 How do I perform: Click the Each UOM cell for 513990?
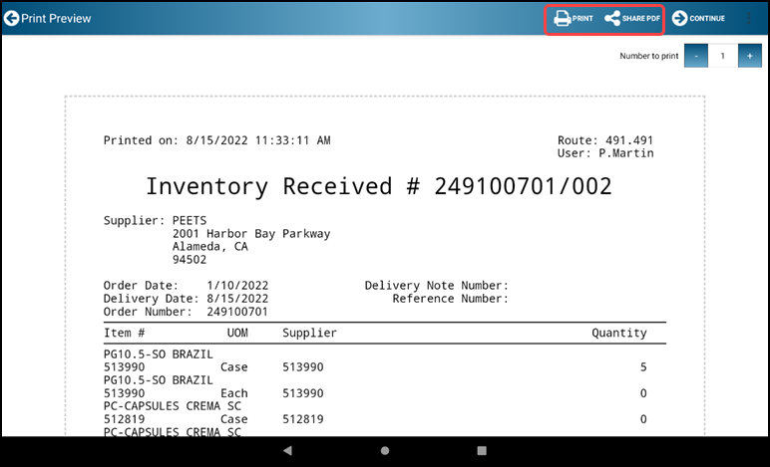(234, 393)
